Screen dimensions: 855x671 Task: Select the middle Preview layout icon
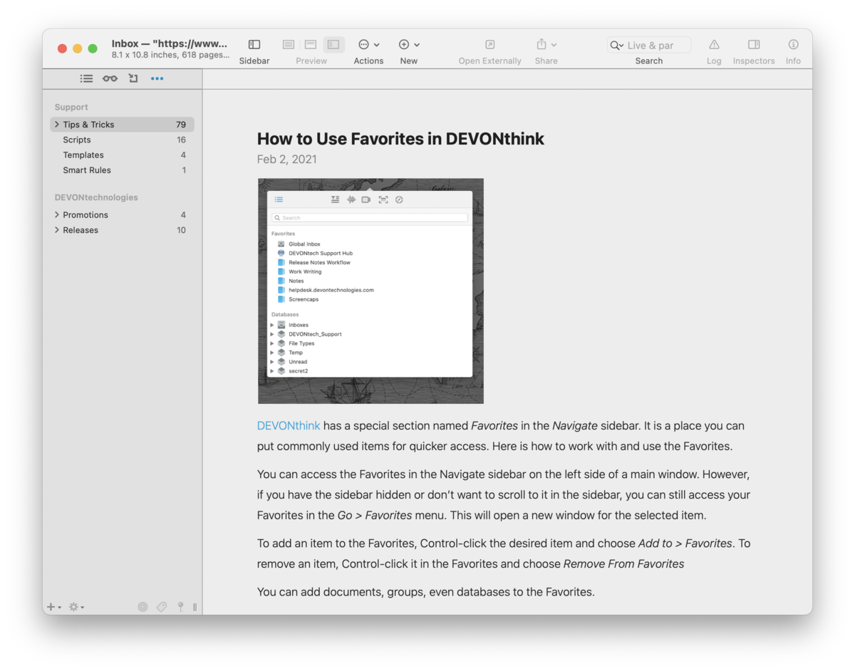(311, 45)
